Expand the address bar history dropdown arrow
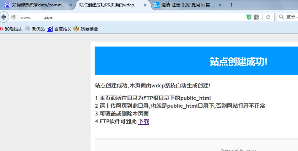298x151 pixels. coord(263,17)
